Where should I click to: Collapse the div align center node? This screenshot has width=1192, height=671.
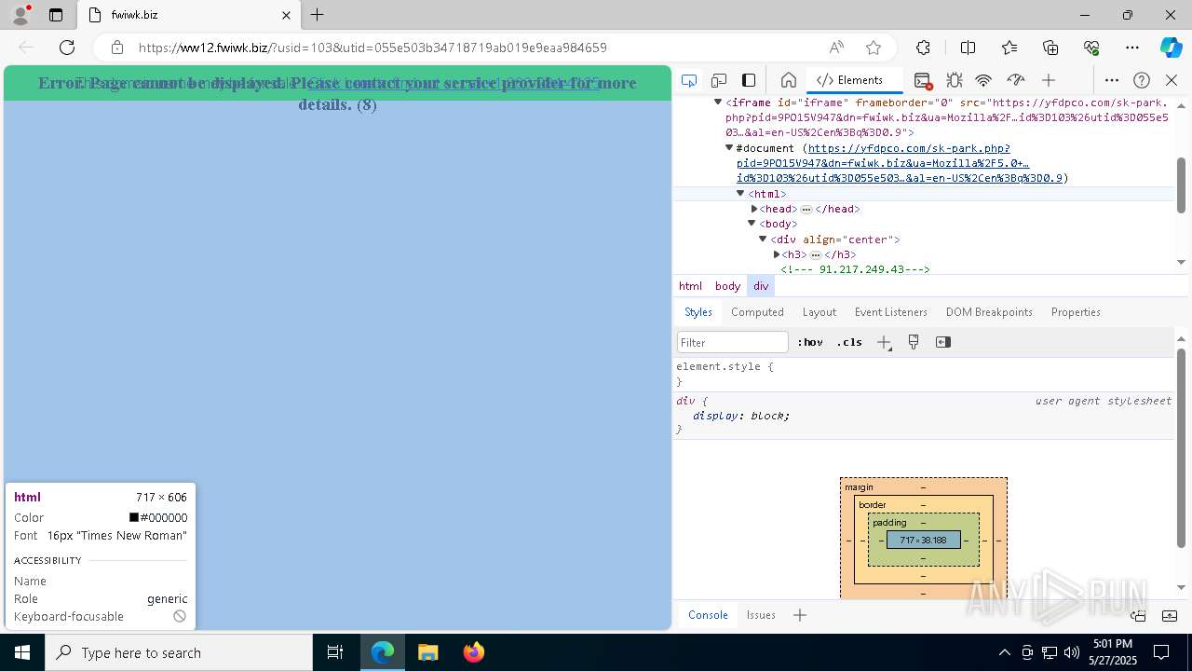point(763,240)
